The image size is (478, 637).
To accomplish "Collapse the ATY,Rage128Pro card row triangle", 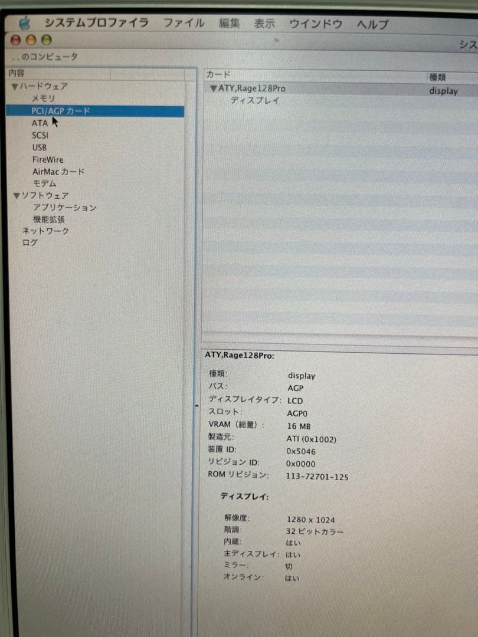I will (x=213, y=88).
